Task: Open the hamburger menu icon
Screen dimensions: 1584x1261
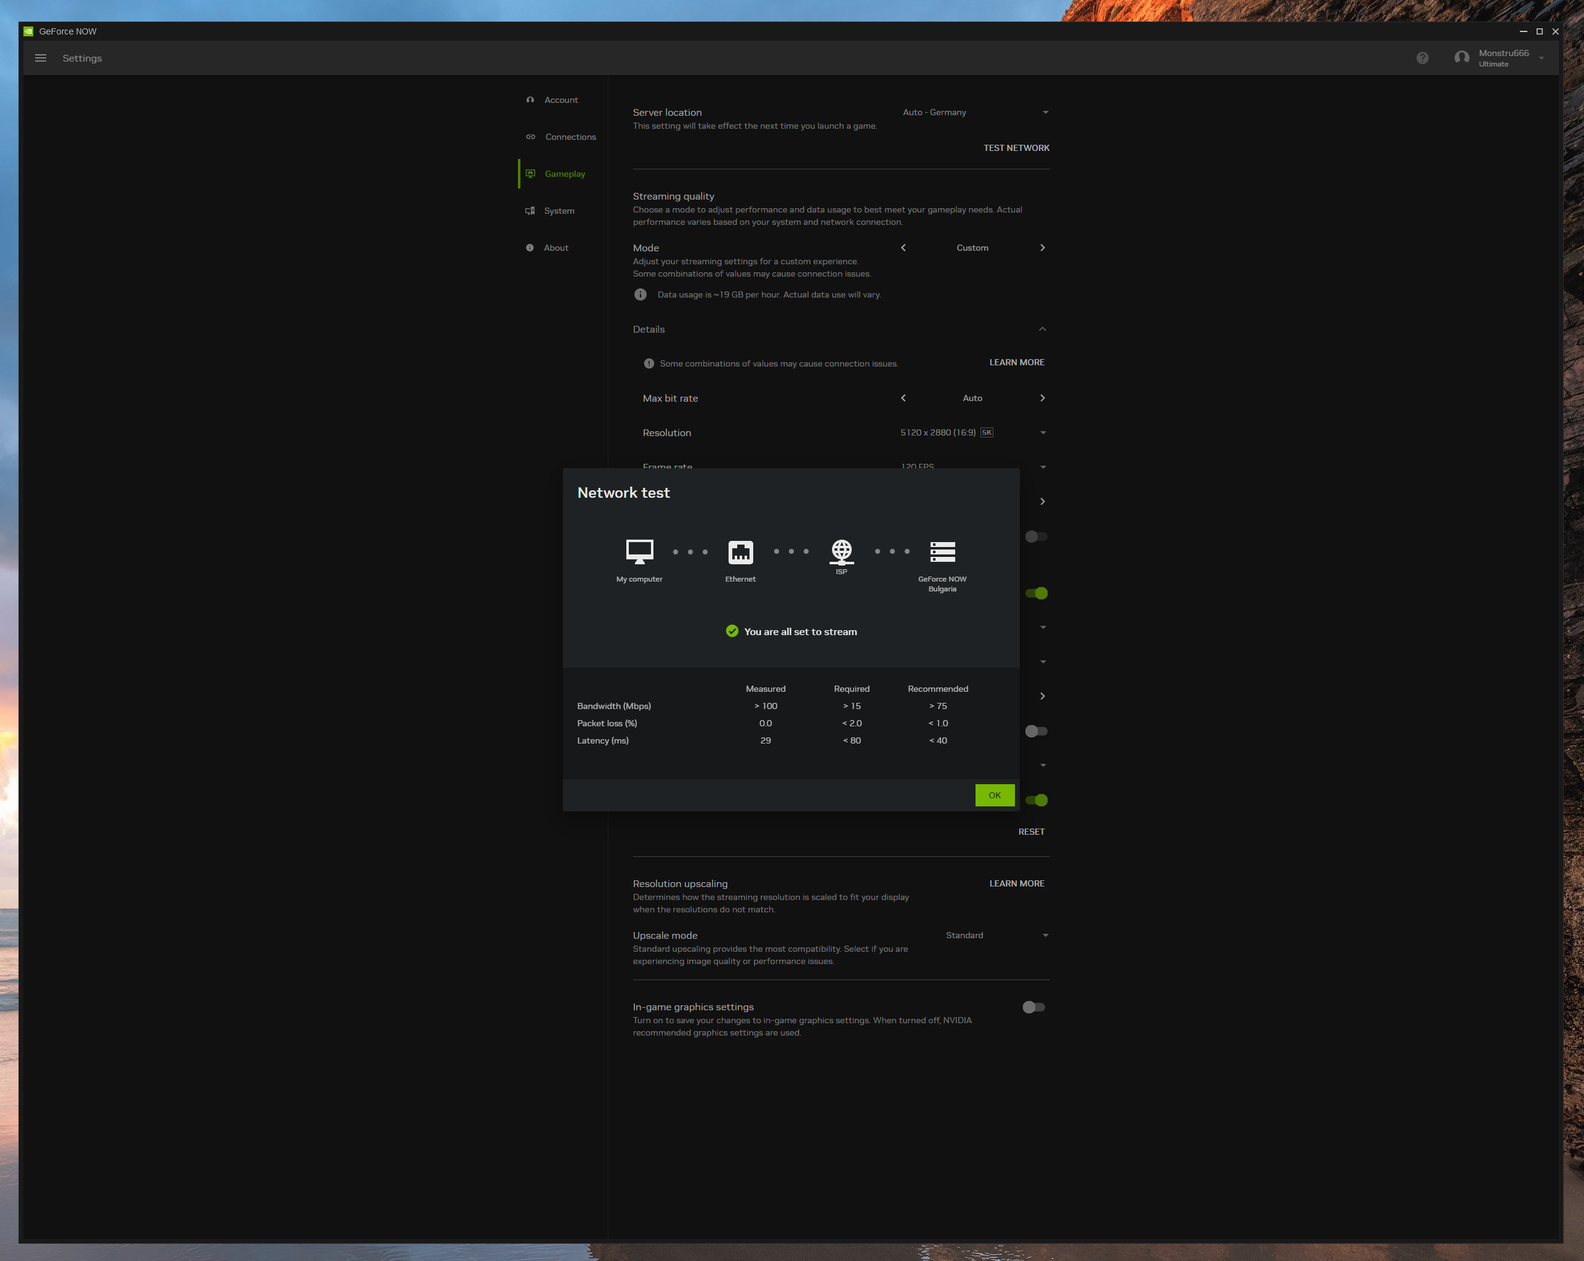Action: point(41,58)
